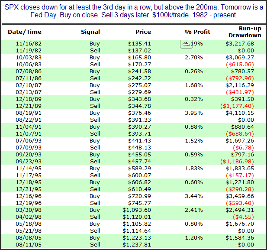This screenshot has width=267, height=250.
Task: Select the 11/14/95 buy date
Action: coord(29,169)
